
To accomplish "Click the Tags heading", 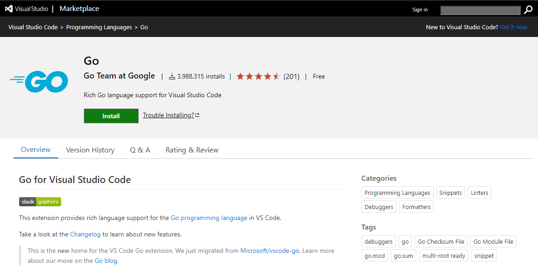I will point(368,227).
